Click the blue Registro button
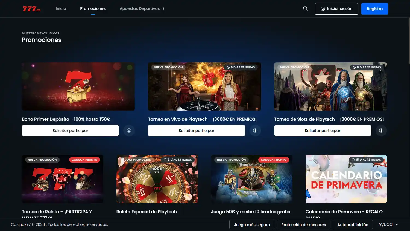The height and width of the screenshot is (231, 410). coord(375,9)
